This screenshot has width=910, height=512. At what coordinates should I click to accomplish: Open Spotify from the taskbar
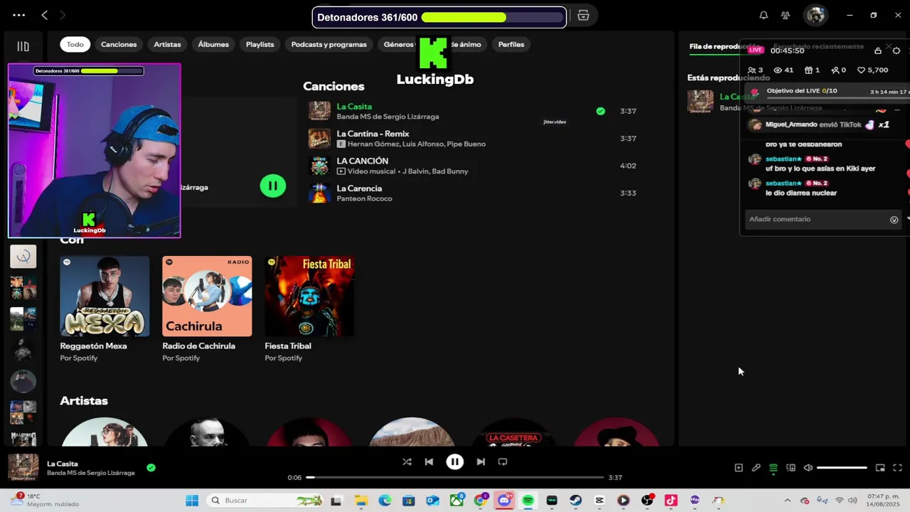[x=528, y=501]
